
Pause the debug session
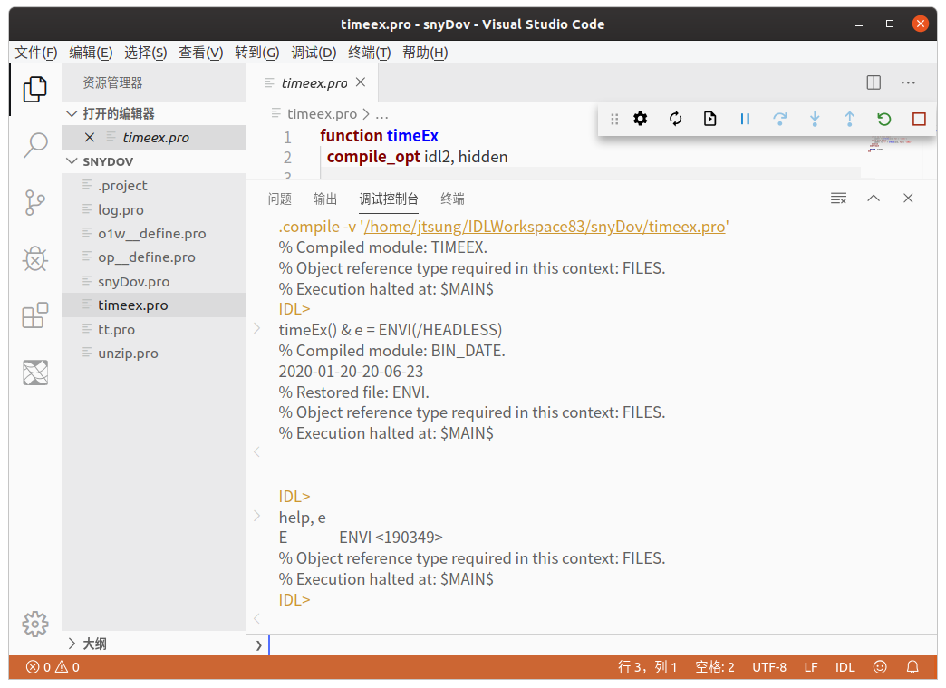(x=745, y=119)
